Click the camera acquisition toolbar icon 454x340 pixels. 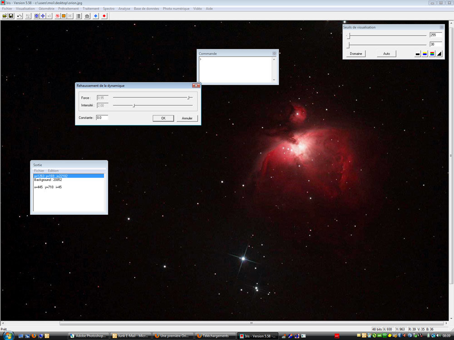click(x=87, y=16)
